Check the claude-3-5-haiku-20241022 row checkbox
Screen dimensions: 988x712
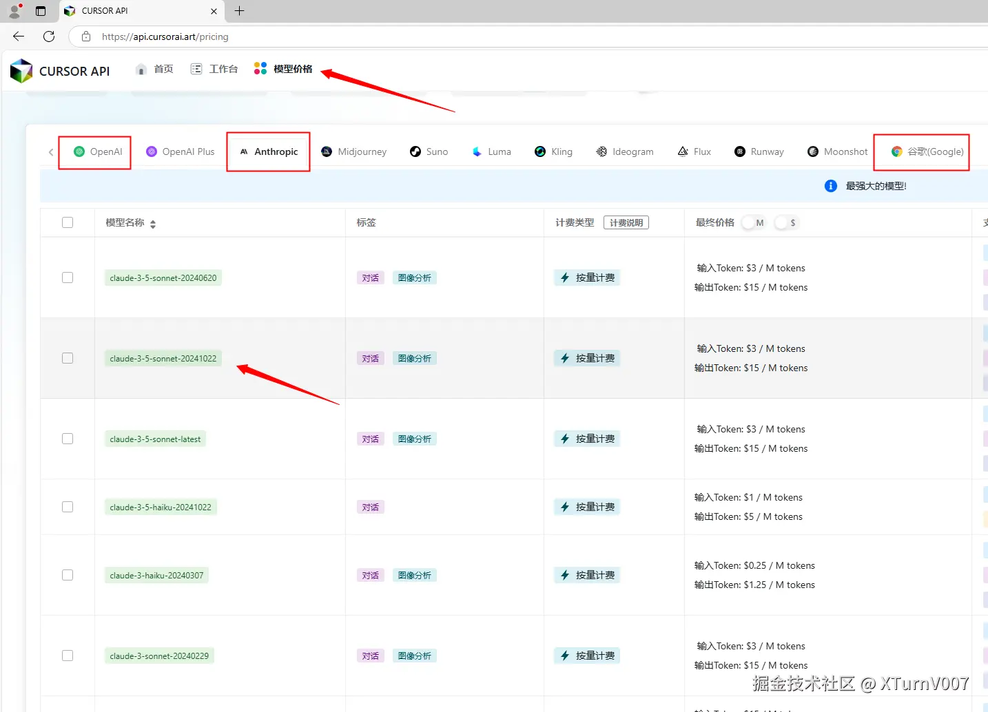pos(68,507)
